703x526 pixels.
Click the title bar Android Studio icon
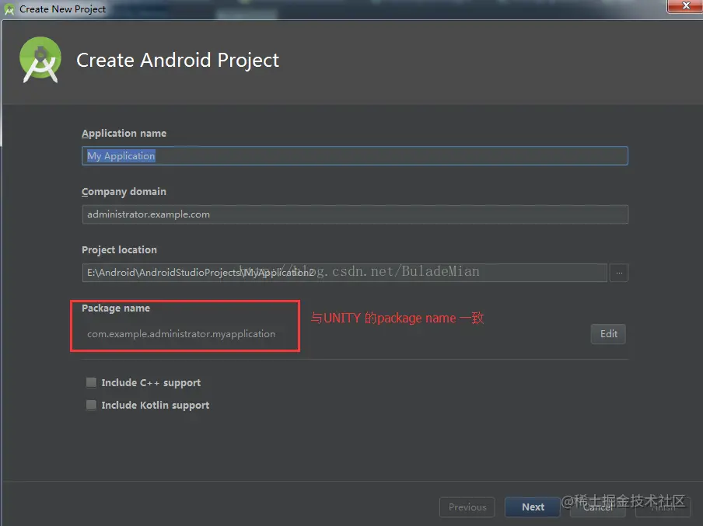point(9,9)
